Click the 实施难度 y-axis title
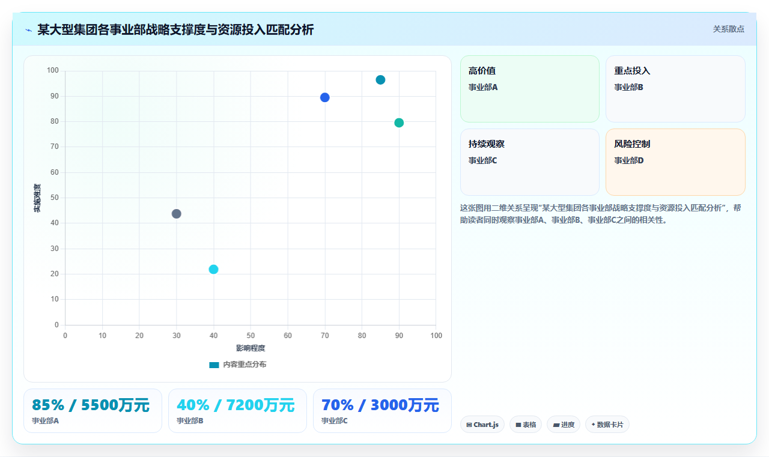769x457 pixels. click(x=37, y=198)
